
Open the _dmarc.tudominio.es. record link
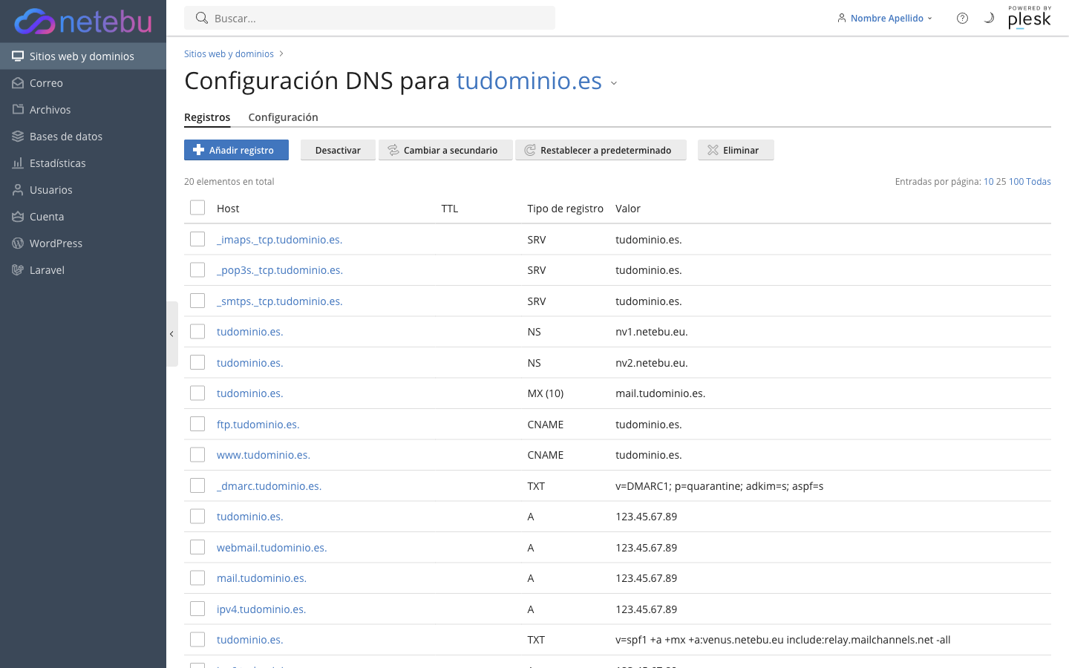pyautogui.click(x=269, y=486)
